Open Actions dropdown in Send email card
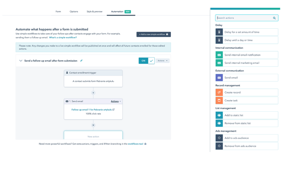The width and height of the screenshot is (305, 172). point(116,101)
